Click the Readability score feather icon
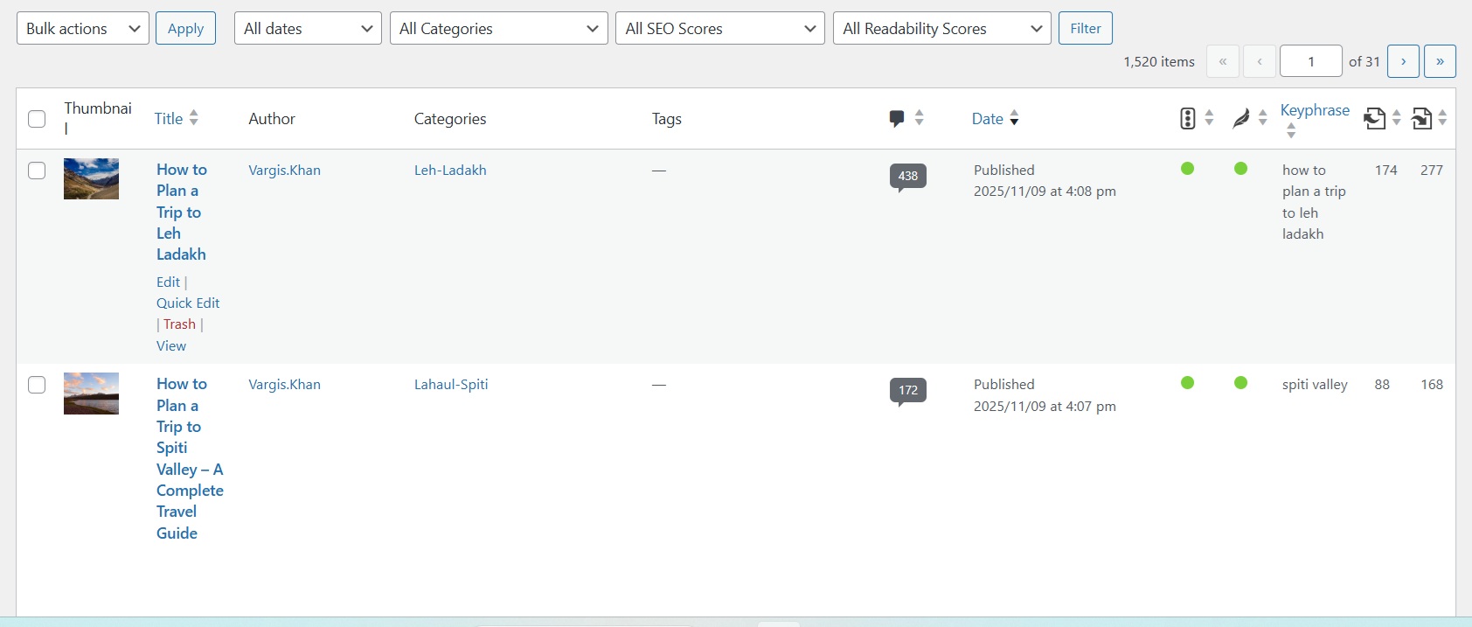This screenshot has height=627, width=1472. (x=1240, y=118)
